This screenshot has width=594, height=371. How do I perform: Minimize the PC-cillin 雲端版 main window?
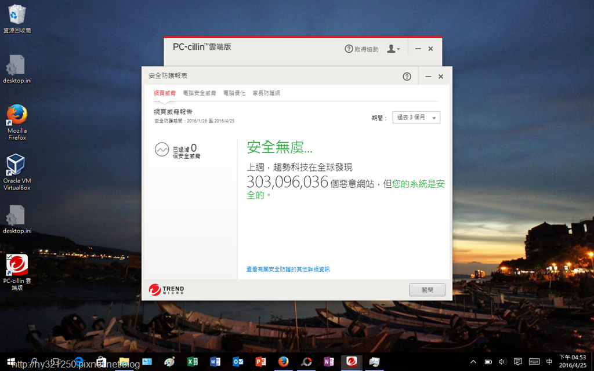tap(418, 49)
